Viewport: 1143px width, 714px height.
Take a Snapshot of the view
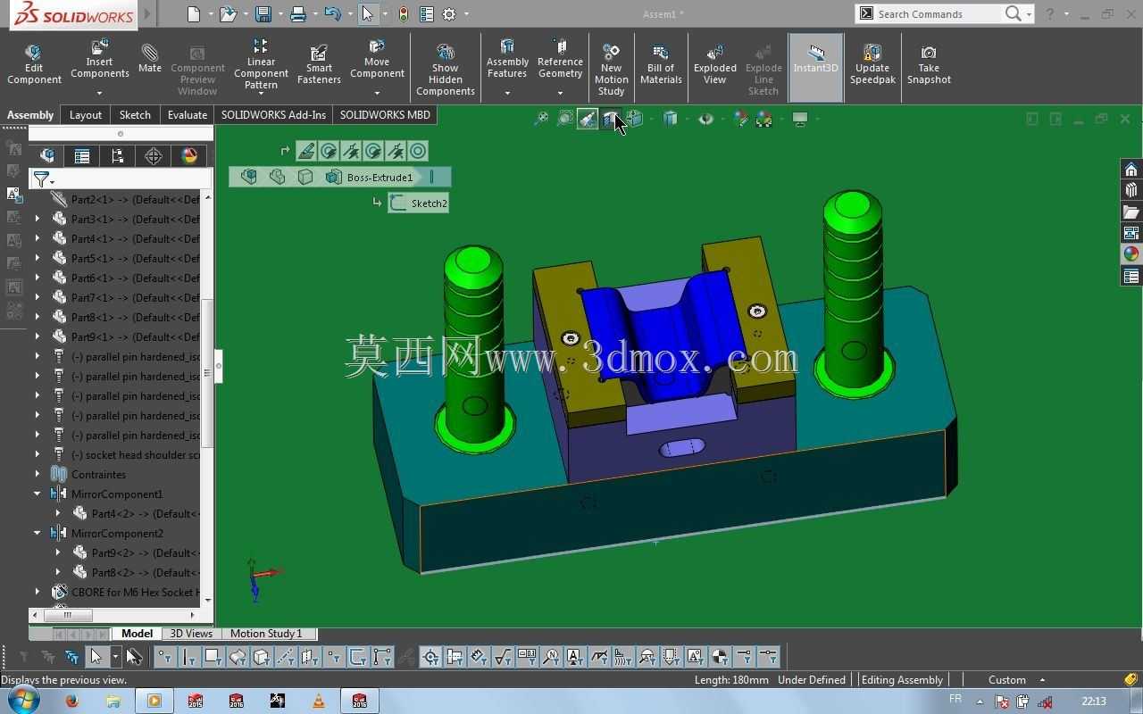point(929,65)
